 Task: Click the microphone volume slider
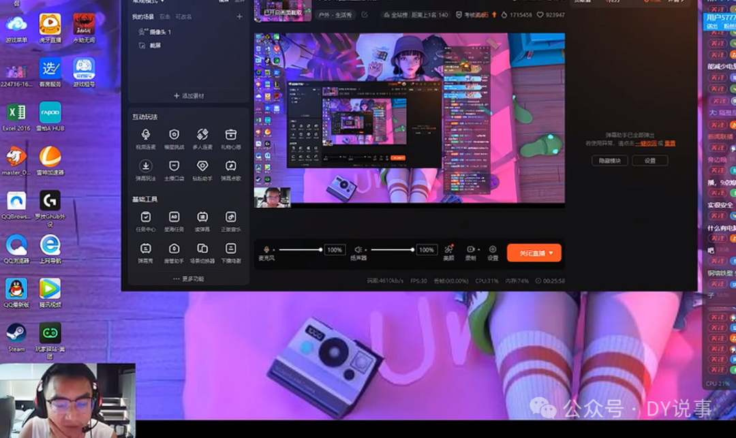(301, 250)
